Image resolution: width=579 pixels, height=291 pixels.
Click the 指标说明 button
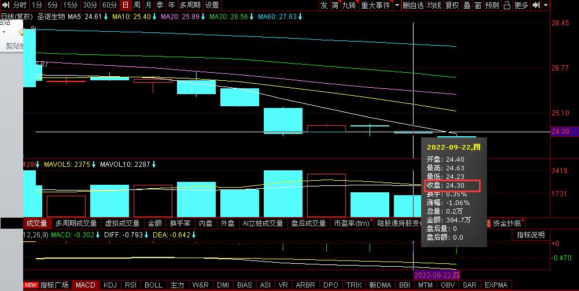click(530, 235)
